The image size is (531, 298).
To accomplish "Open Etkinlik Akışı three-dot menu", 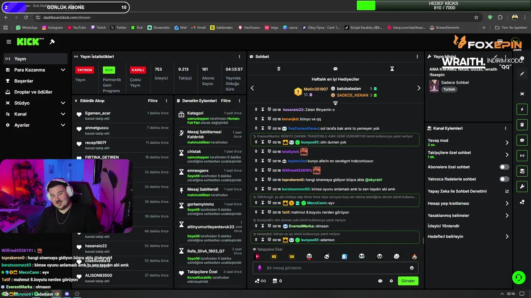I will point(166,101).
